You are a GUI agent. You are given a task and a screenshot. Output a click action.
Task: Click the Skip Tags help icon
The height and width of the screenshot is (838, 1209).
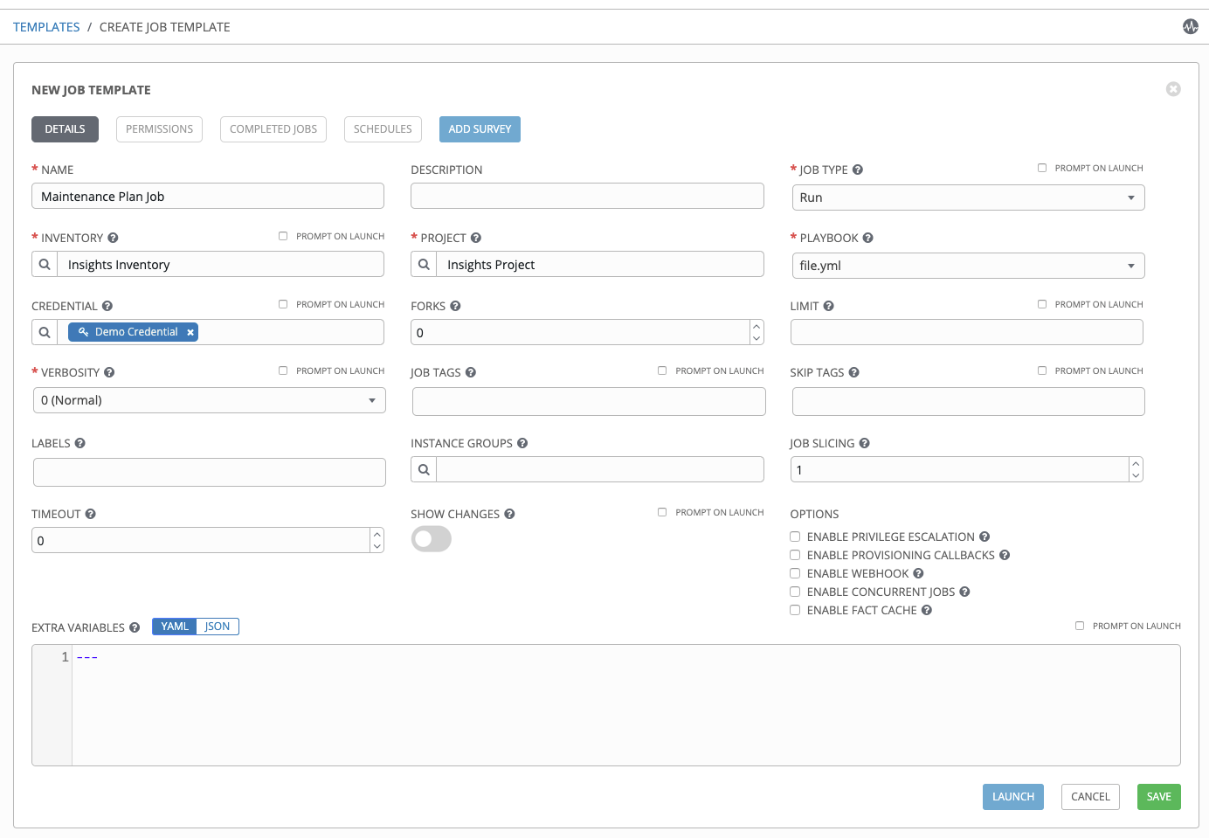[x=854, y=372]
